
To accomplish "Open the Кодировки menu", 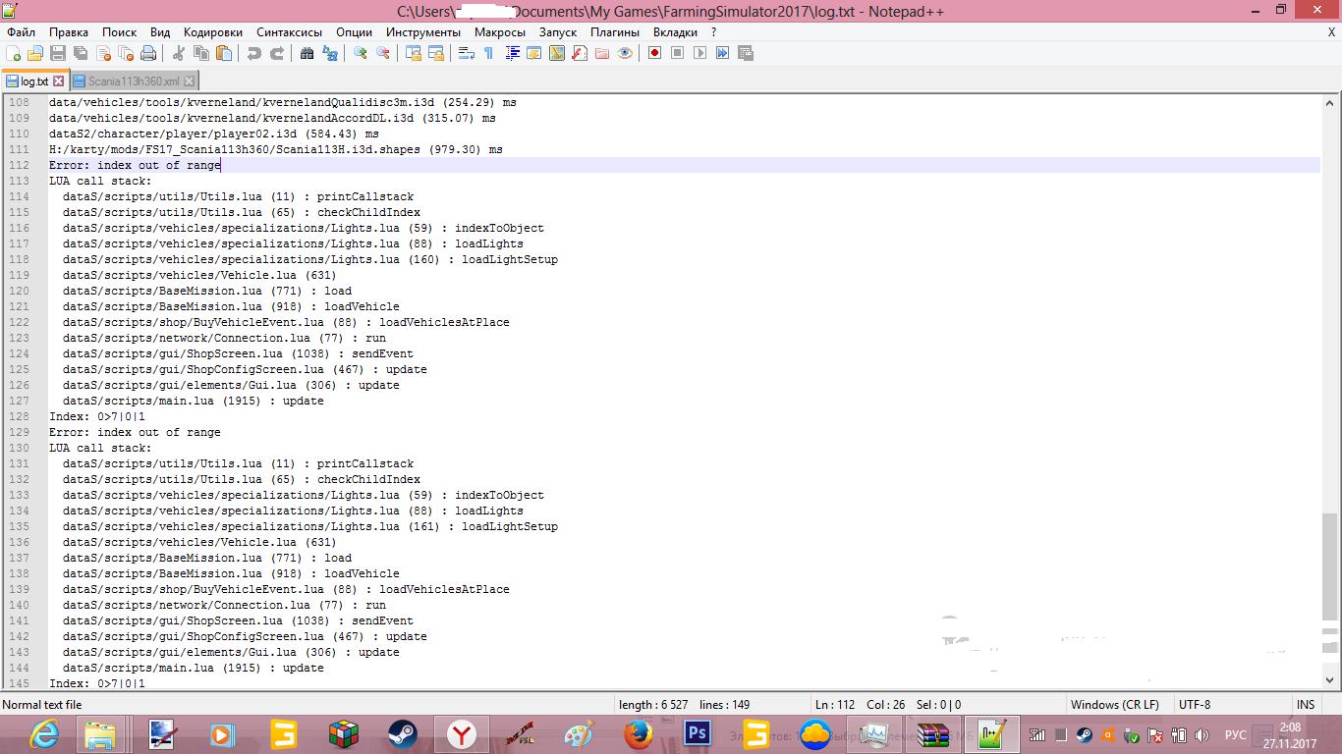I will pyautogui.click(x=213, y=31).
